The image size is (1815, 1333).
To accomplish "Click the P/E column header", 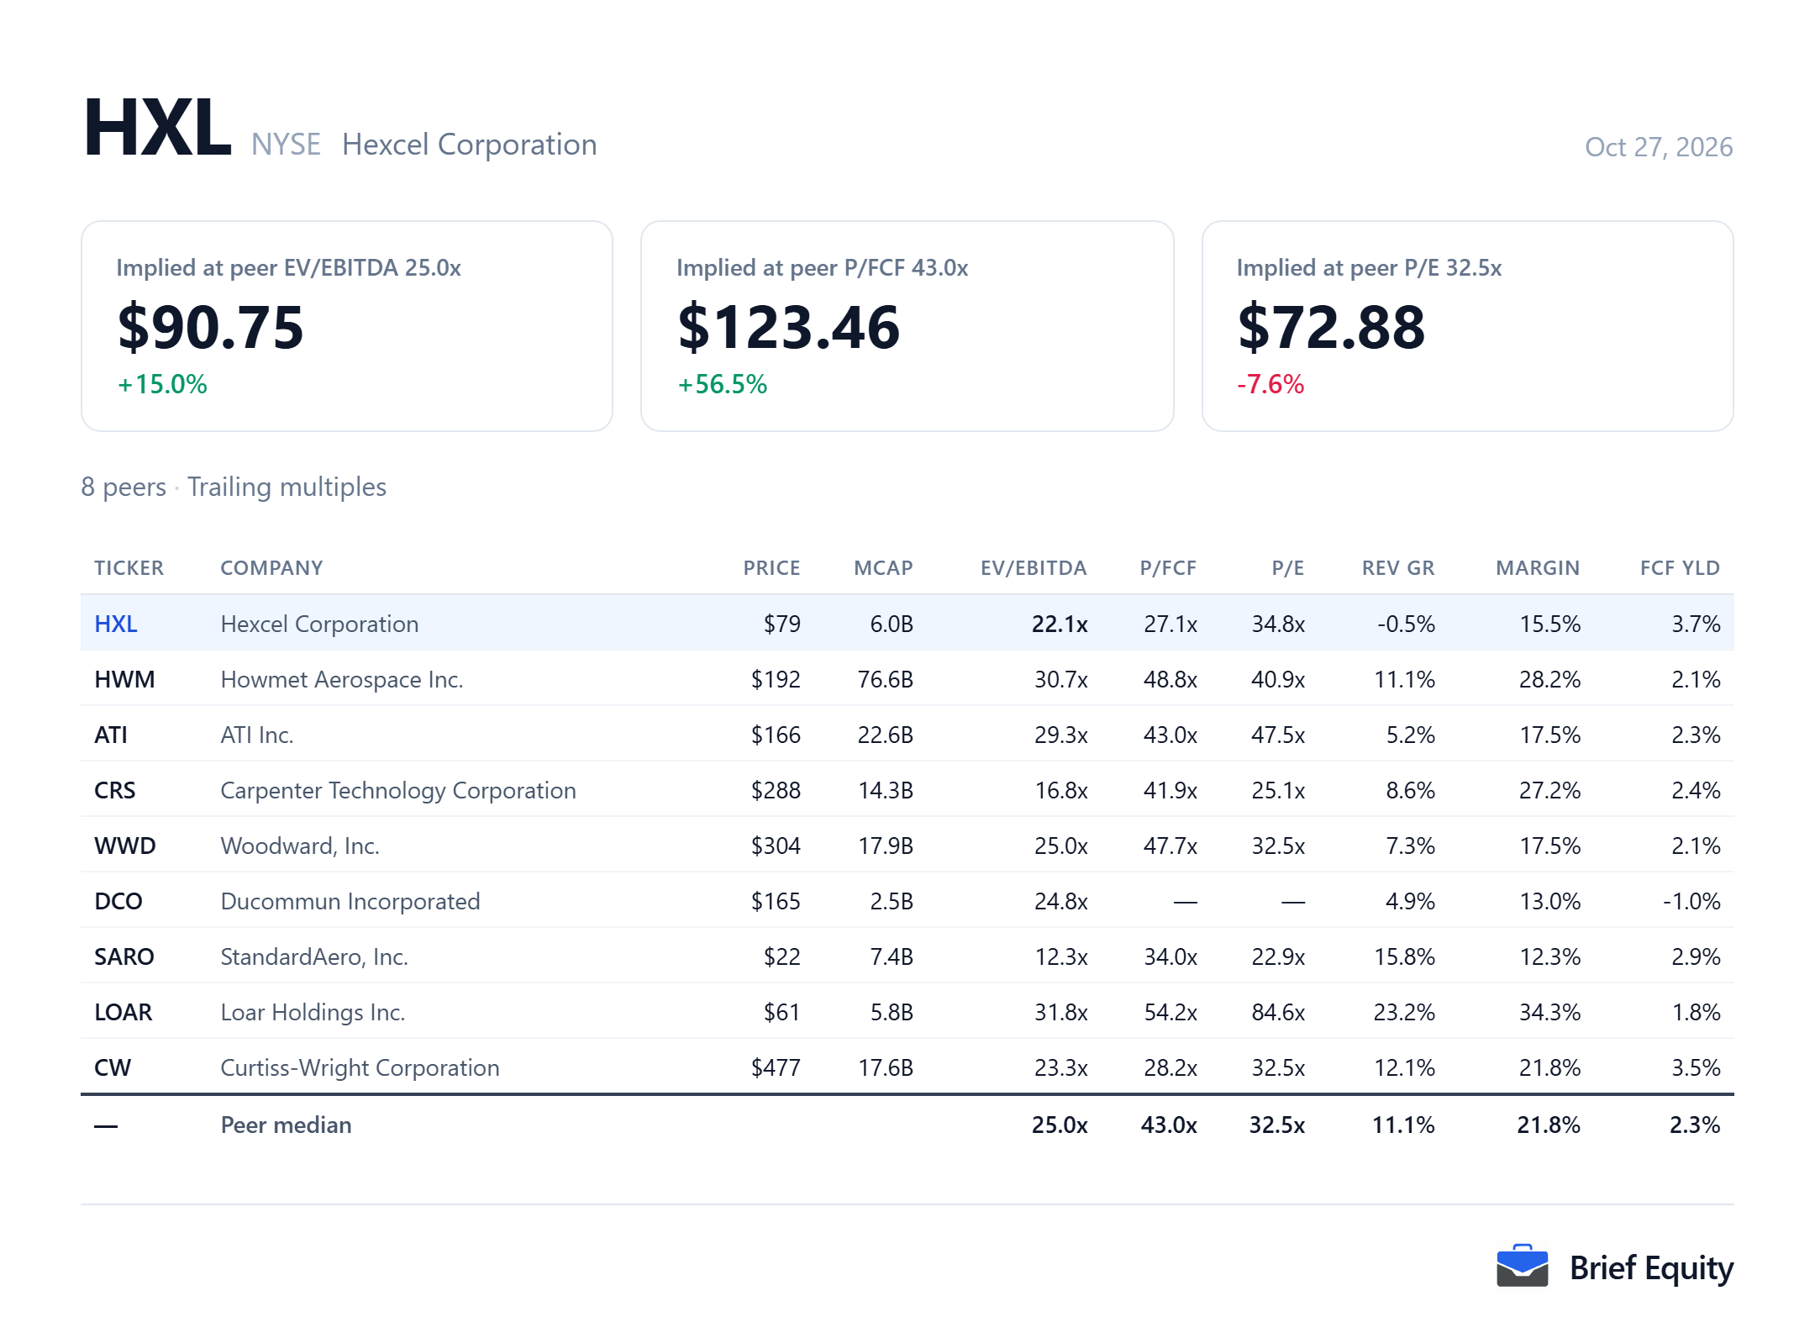I will pyautogui.click(x=1288, y=568).
